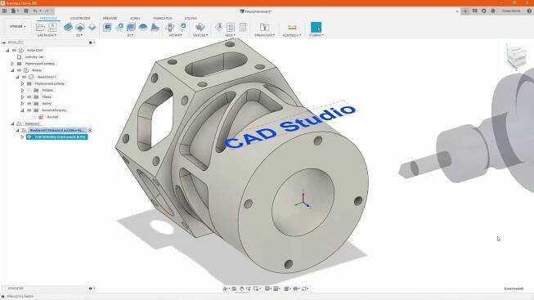Switch to the FABRIKACE tab
Image resolution: width=534 pixels, height=300 pixels.
(163, 18)
